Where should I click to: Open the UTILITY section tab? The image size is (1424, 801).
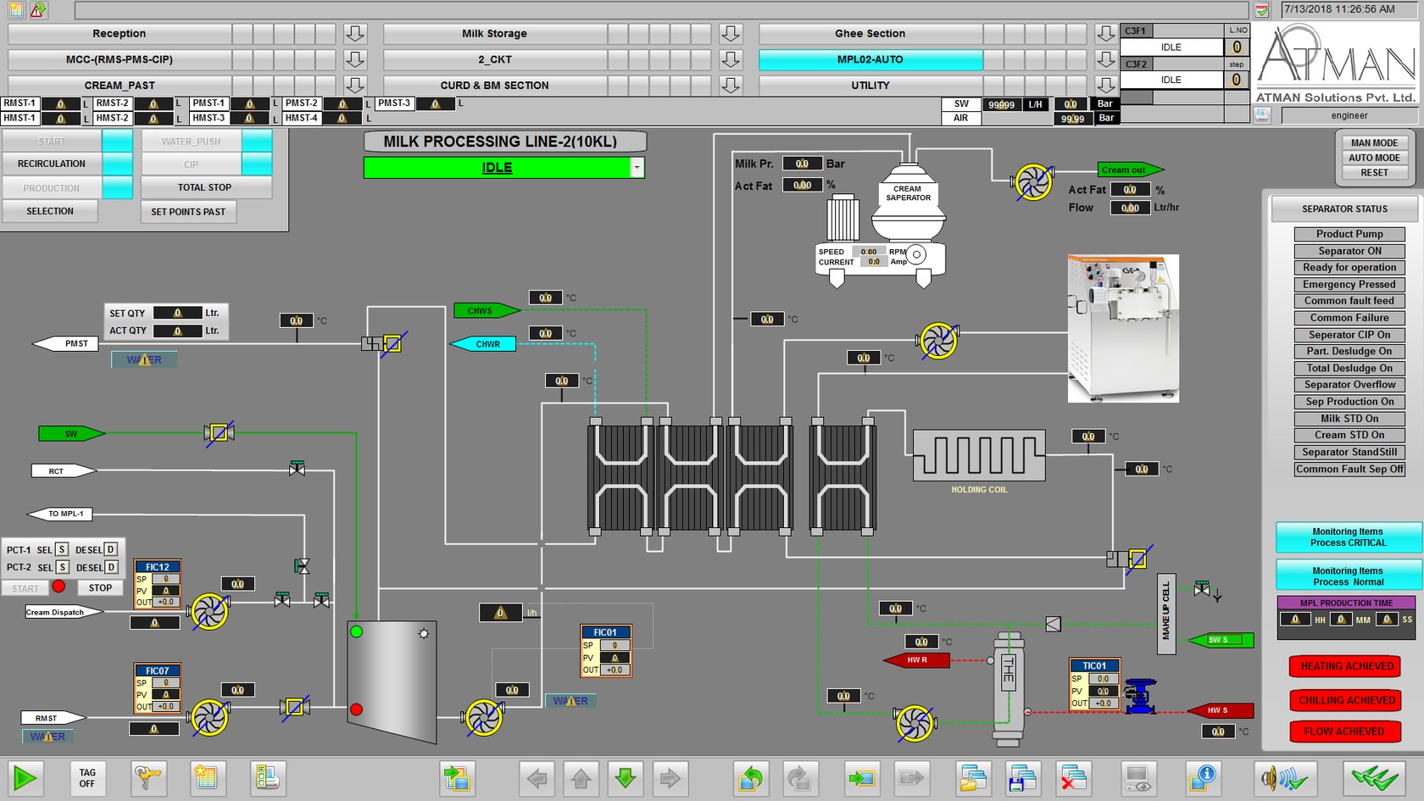(x=871, y=86)
